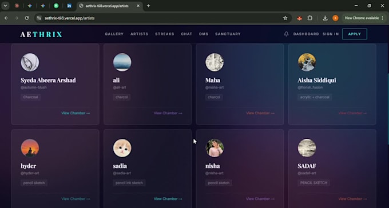
Task: View Chamber for SADAF
Action: click(x=352, y=199)
